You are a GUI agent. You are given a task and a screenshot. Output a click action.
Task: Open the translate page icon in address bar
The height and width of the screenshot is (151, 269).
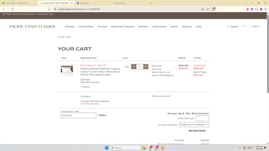pyautogui.click(x=203, y=9)
